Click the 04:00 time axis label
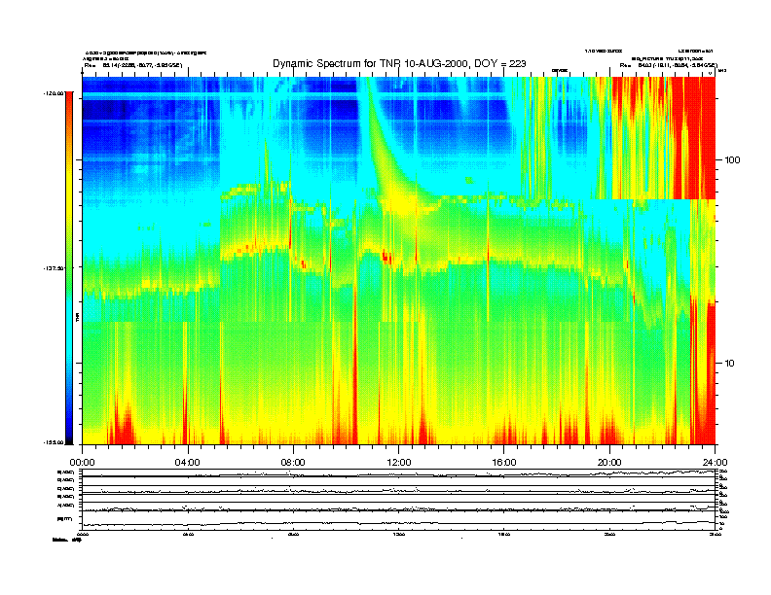 pyautogui.click(x=188, y=463)
